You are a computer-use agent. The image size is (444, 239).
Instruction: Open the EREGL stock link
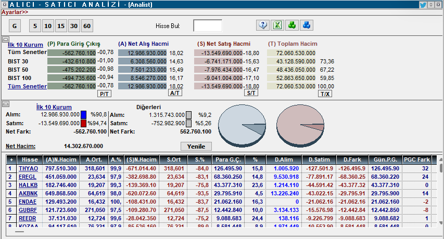[28, 177]
